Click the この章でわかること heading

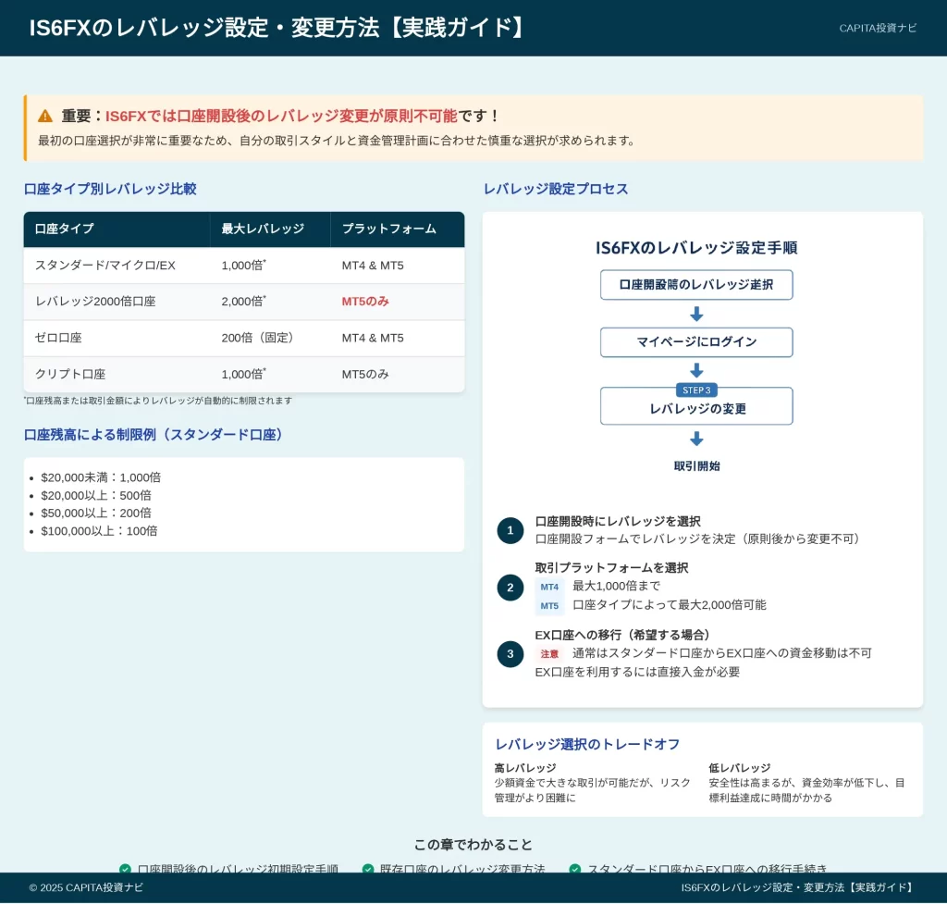(473, 845)
